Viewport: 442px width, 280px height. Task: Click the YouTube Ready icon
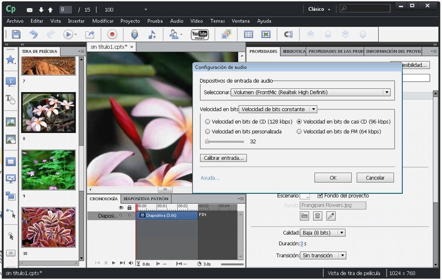pos(199,34)
